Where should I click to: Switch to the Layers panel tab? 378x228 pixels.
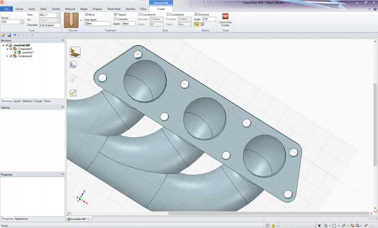point(17,101)
